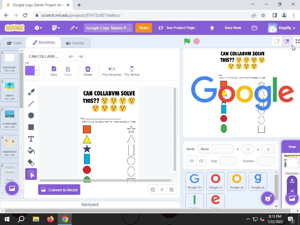The height and width of the screenshot is (225, 300).
Task: Convert backdrop to Vector
Action: click(59, 190)
